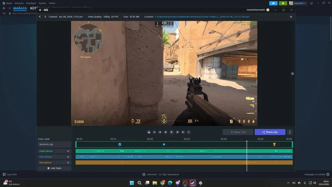Screen dimensions: 332x187
Task: Click the Save Trim button
Action: pyautogui.click(x=238, y=132)
